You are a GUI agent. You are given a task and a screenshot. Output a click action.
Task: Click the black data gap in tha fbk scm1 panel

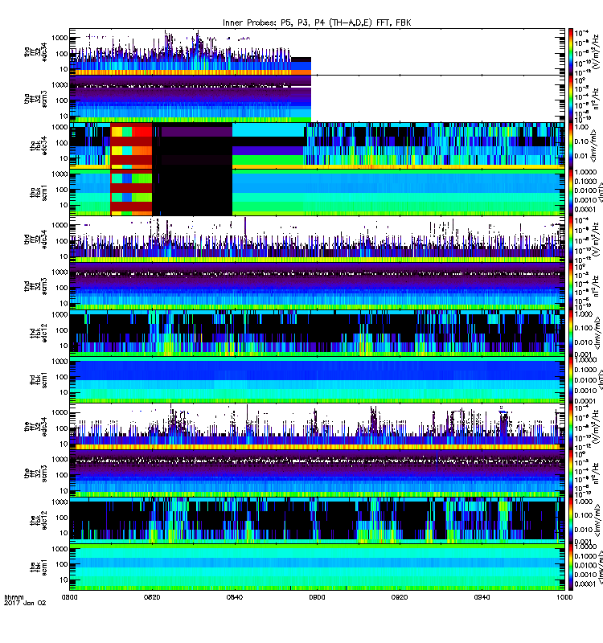coord(192,193)
